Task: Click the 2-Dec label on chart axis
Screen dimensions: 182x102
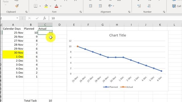Action: 129,79
